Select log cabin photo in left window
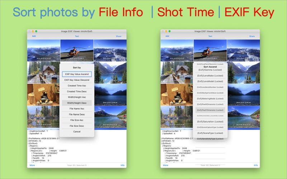This screenshot has height=179, width=287. [43, 72]
